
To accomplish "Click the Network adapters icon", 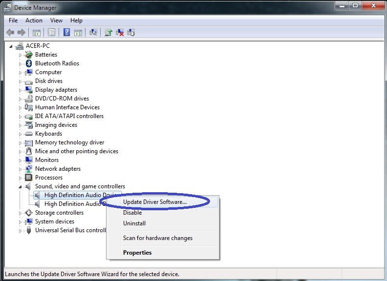I will click(x=29, y=169).
